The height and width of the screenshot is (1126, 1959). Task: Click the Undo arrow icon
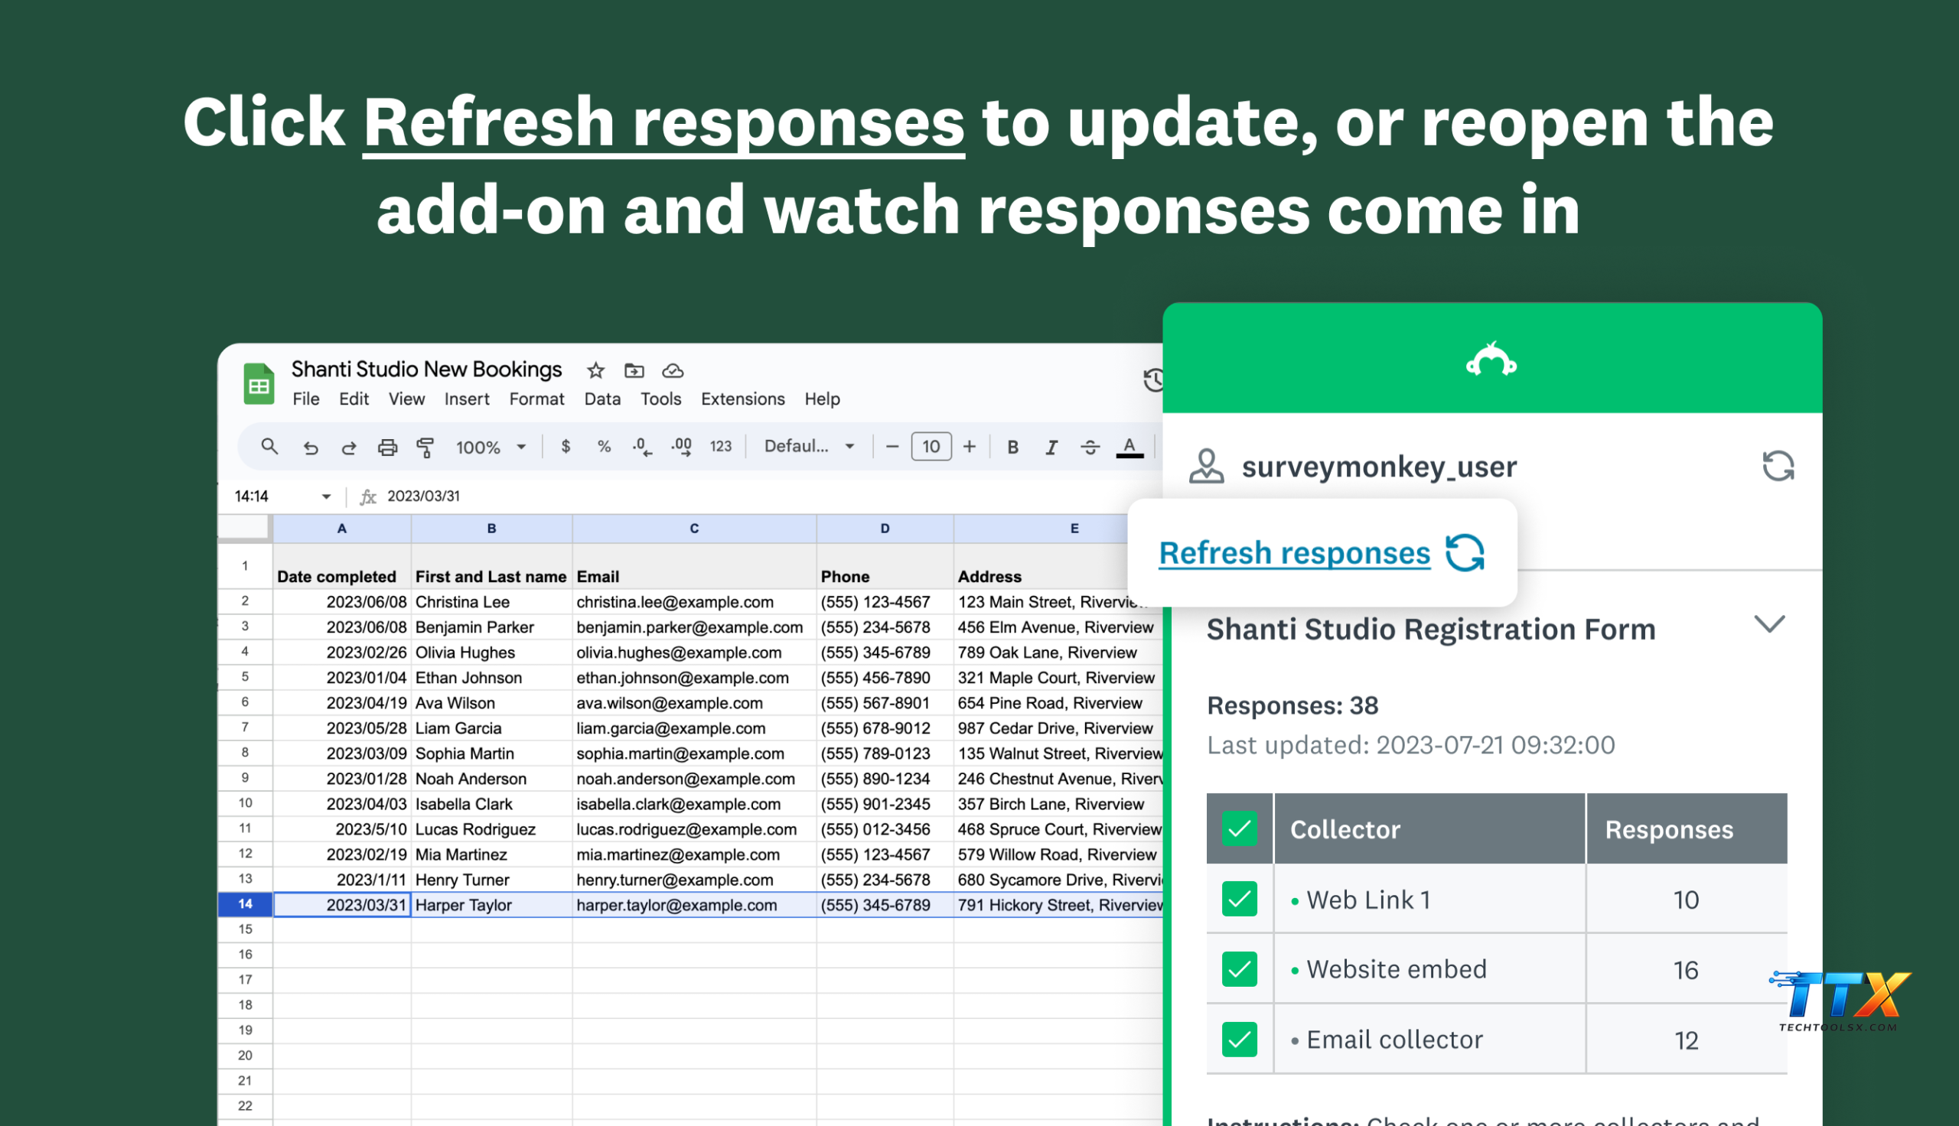(x=310, y=447)
